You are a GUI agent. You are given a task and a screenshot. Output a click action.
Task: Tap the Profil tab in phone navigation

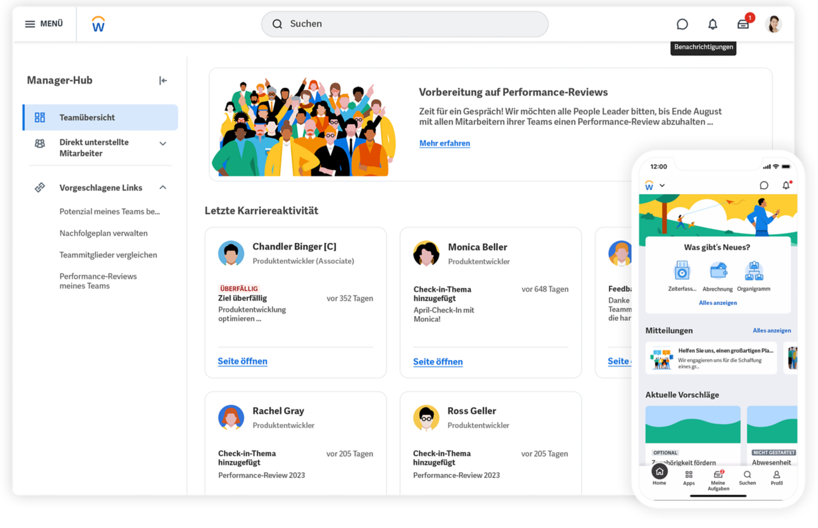[x=777, y=478]
